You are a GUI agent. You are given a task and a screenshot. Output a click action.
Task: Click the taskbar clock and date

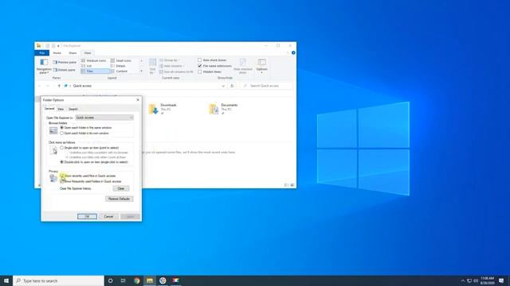488,280
